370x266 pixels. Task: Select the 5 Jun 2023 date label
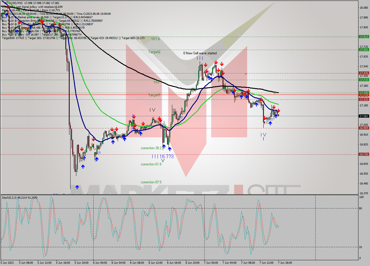pos(8,263)
